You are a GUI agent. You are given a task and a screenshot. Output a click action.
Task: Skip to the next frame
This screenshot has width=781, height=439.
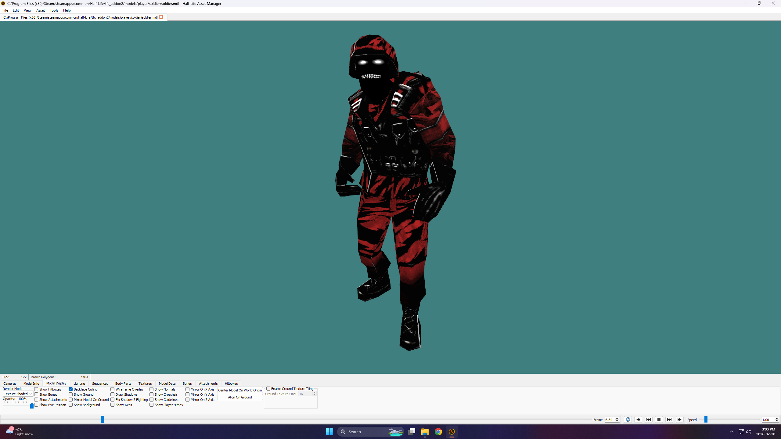669,419
